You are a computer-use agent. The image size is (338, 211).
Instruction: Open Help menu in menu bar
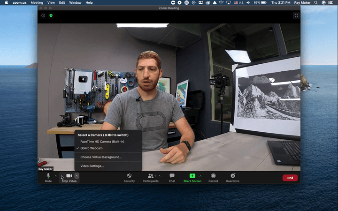89,3
